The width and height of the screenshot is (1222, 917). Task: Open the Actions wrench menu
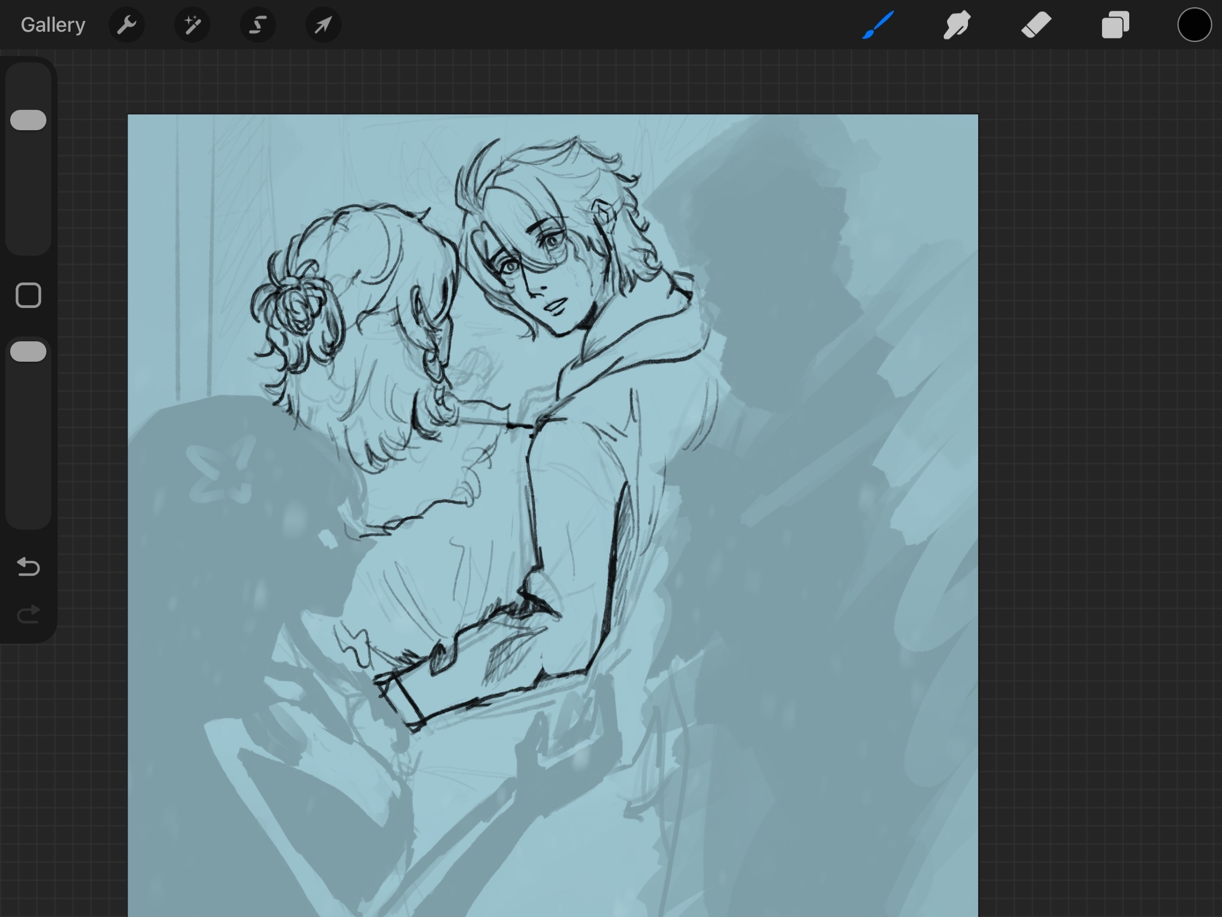127,25
